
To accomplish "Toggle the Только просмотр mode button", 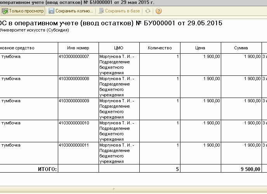I will 23,11.
